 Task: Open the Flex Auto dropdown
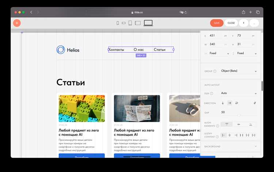pyautogui.click(x=239, y=93)
